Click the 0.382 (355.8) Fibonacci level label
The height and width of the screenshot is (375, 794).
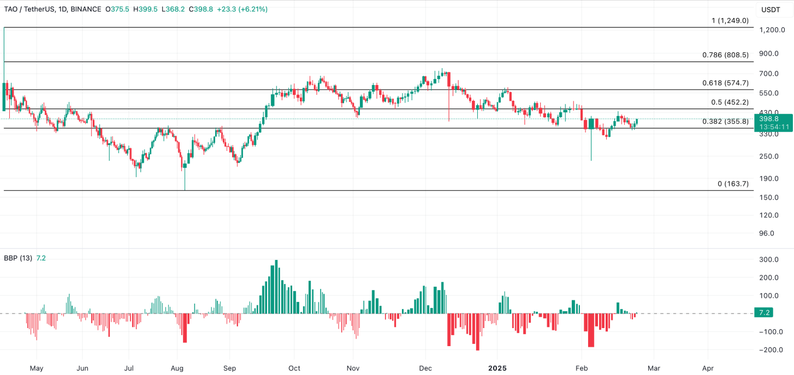pyautogui.click(x=725, y=122)
